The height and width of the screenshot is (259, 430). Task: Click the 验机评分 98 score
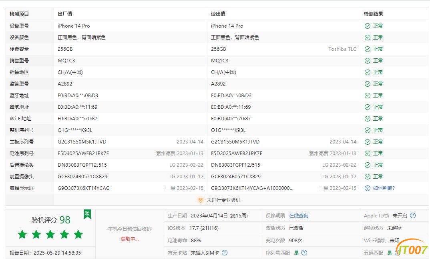tap(51, 220)
